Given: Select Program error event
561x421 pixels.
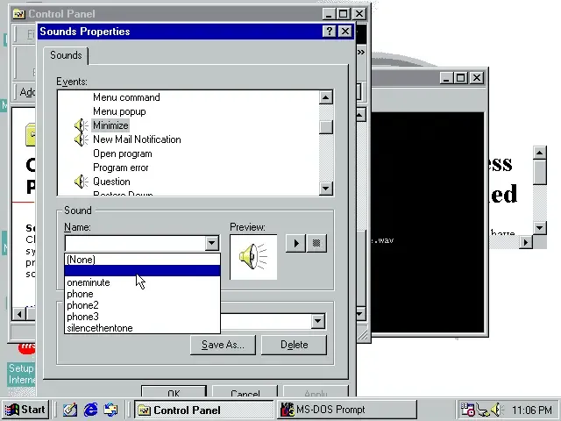Looking at the screenshot, I should [121, 168].
